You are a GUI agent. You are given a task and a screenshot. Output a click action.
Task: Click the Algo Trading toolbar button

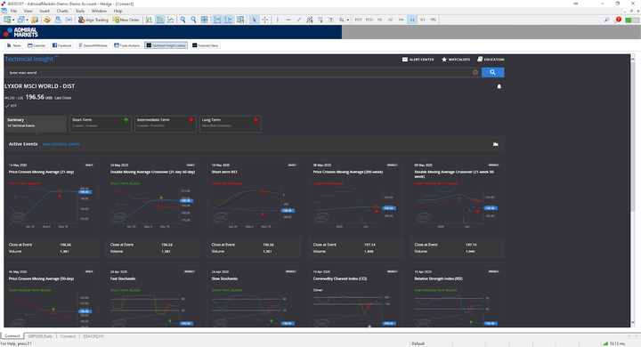point(93,20)
